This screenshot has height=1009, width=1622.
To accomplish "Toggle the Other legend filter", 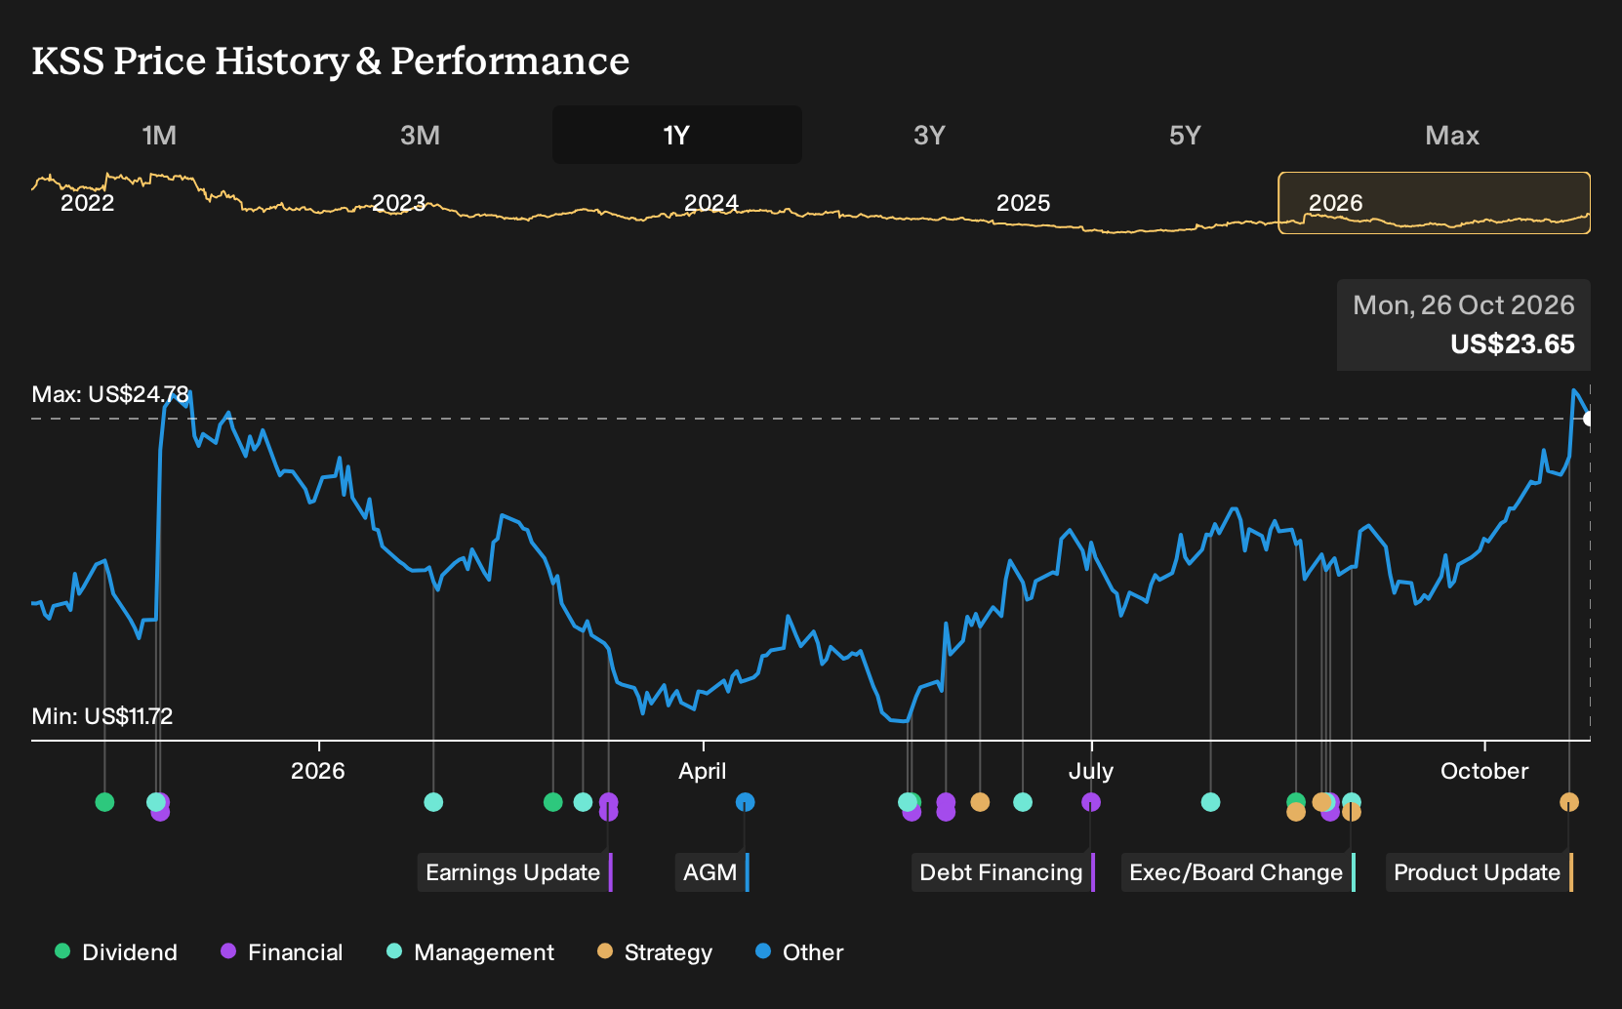I will (x=799, y=951).
